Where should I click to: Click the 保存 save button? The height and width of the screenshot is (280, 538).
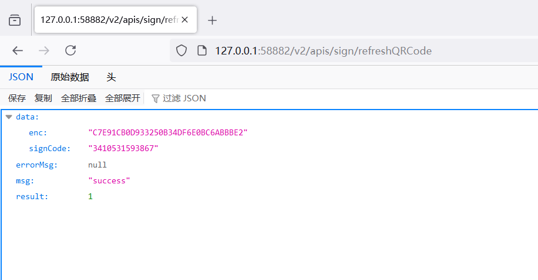(x=17, y=98)
